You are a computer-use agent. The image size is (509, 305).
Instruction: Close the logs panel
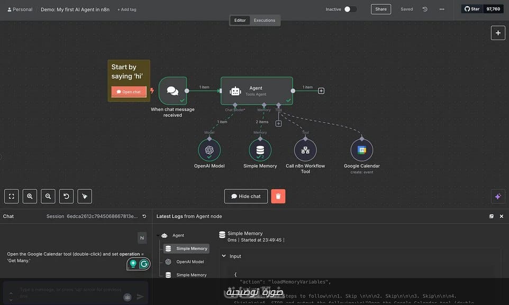502,216
